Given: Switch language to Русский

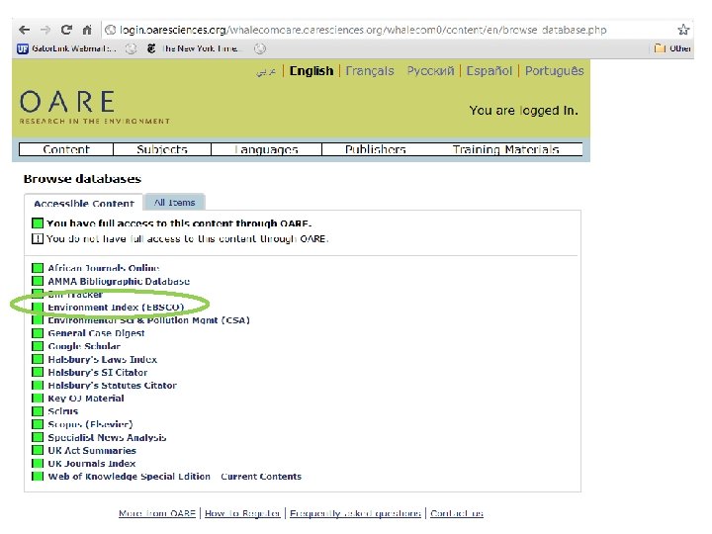Looking at the screenshot, I should coord(430,71).
